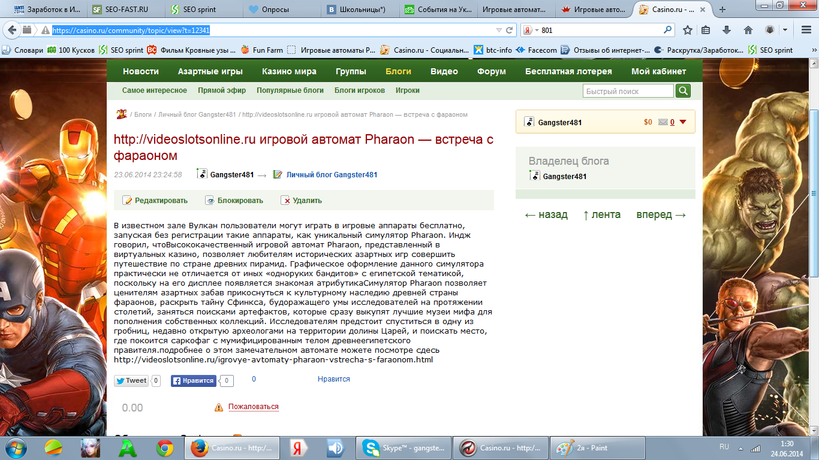
Task: Reload the page with the refresh icon
Action: pos(510,30)
